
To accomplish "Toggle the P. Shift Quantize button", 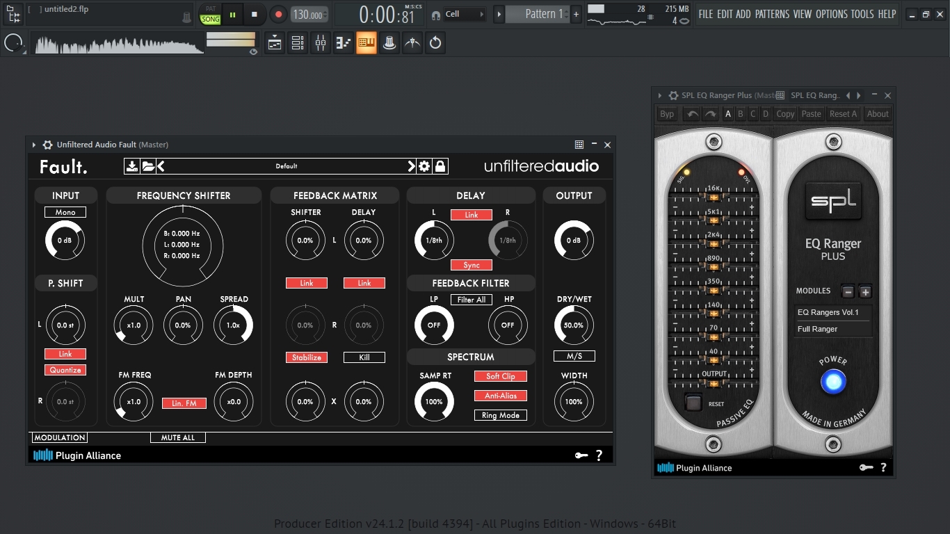I will (65, 370).
